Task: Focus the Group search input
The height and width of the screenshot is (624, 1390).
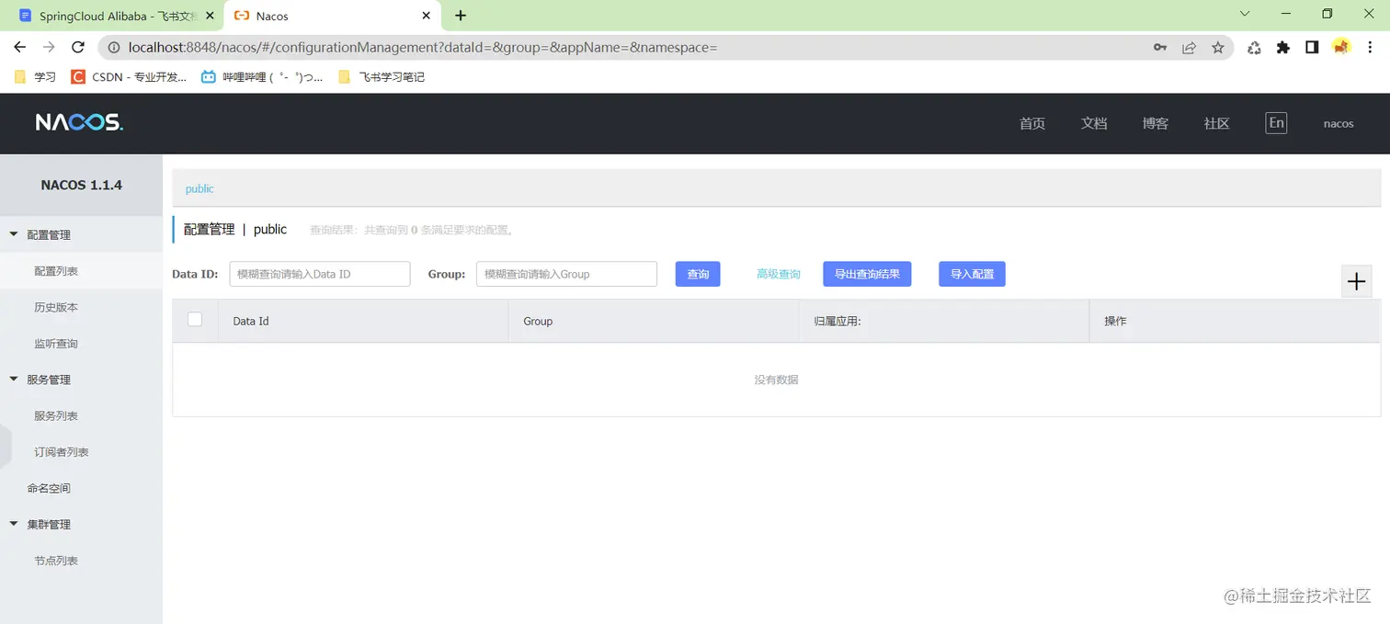Action: point(566,274)
